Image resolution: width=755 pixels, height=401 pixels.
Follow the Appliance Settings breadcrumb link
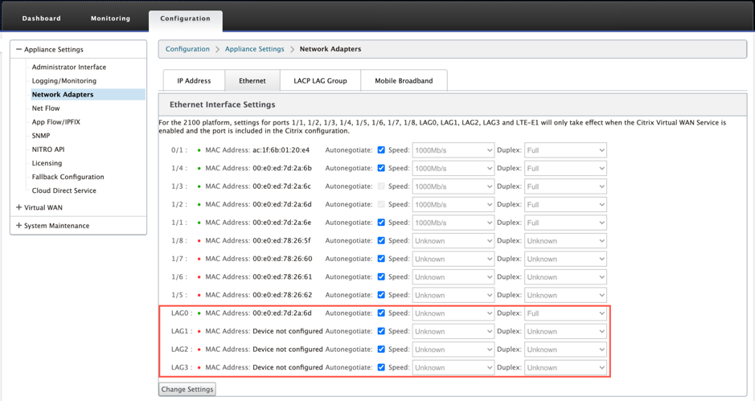pos(254,49)
